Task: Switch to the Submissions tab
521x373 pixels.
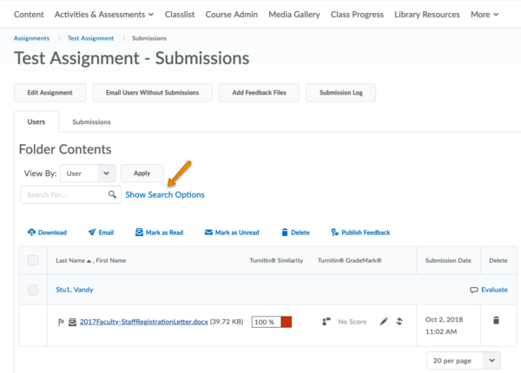Action: tap(91, 122)
